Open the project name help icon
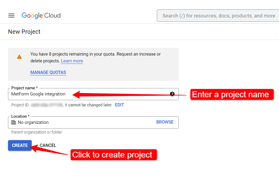Image resolution: width=279 pixels, height=180 pixels. [x=172, y=94]
